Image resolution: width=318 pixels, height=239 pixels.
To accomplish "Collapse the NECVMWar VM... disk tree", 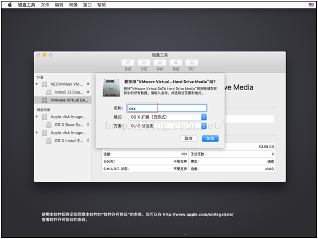I will [36, 84].
